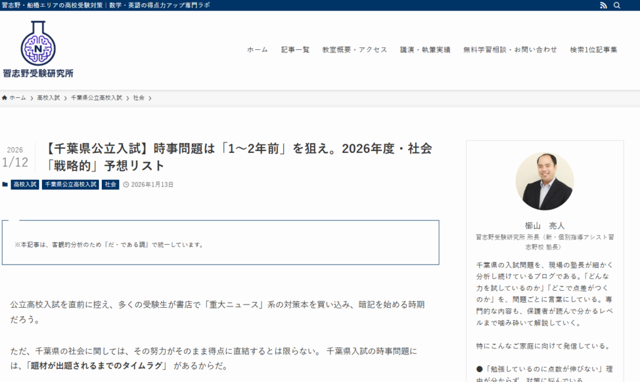Click the home icon in breadcrumb
Image resolution: width=640 pixels, height=382 pixels.
click(5, 98)
